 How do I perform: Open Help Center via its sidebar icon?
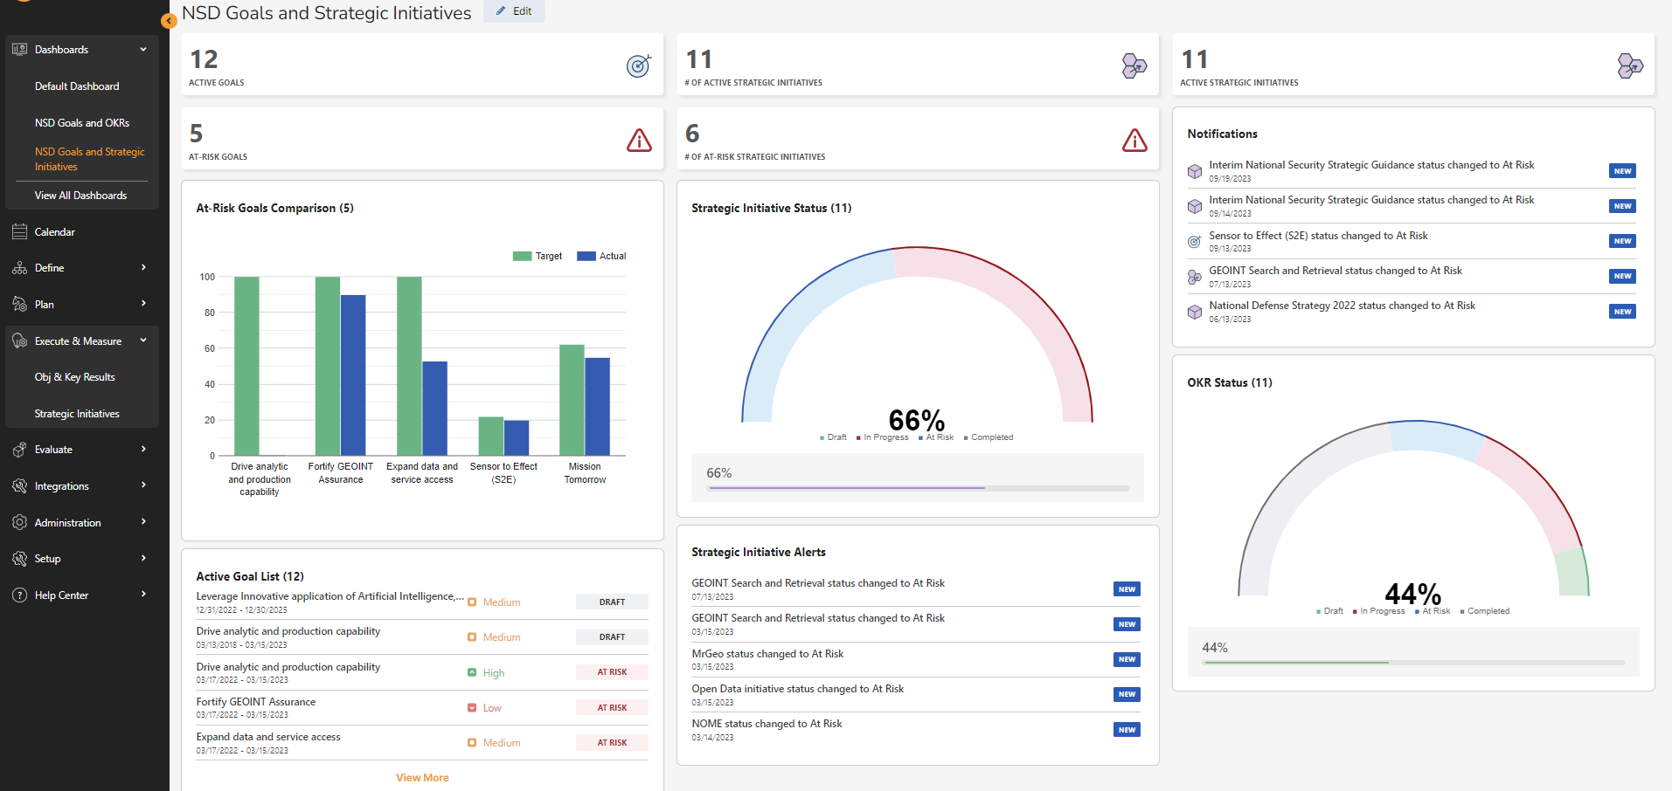coord(19,595)
